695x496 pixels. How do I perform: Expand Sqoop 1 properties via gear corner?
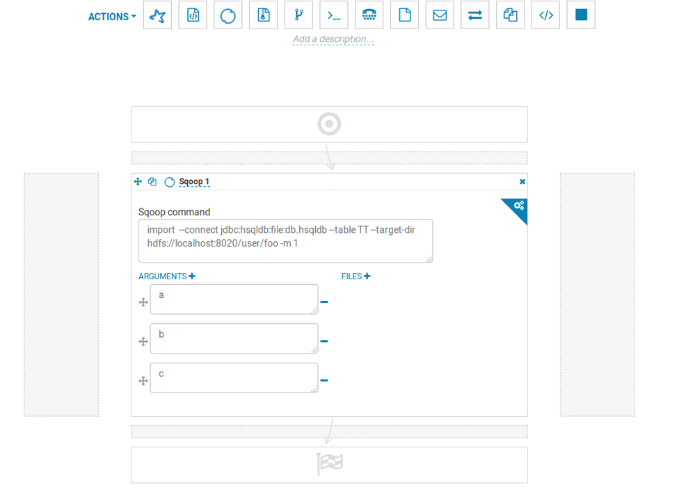pos(518,205)
